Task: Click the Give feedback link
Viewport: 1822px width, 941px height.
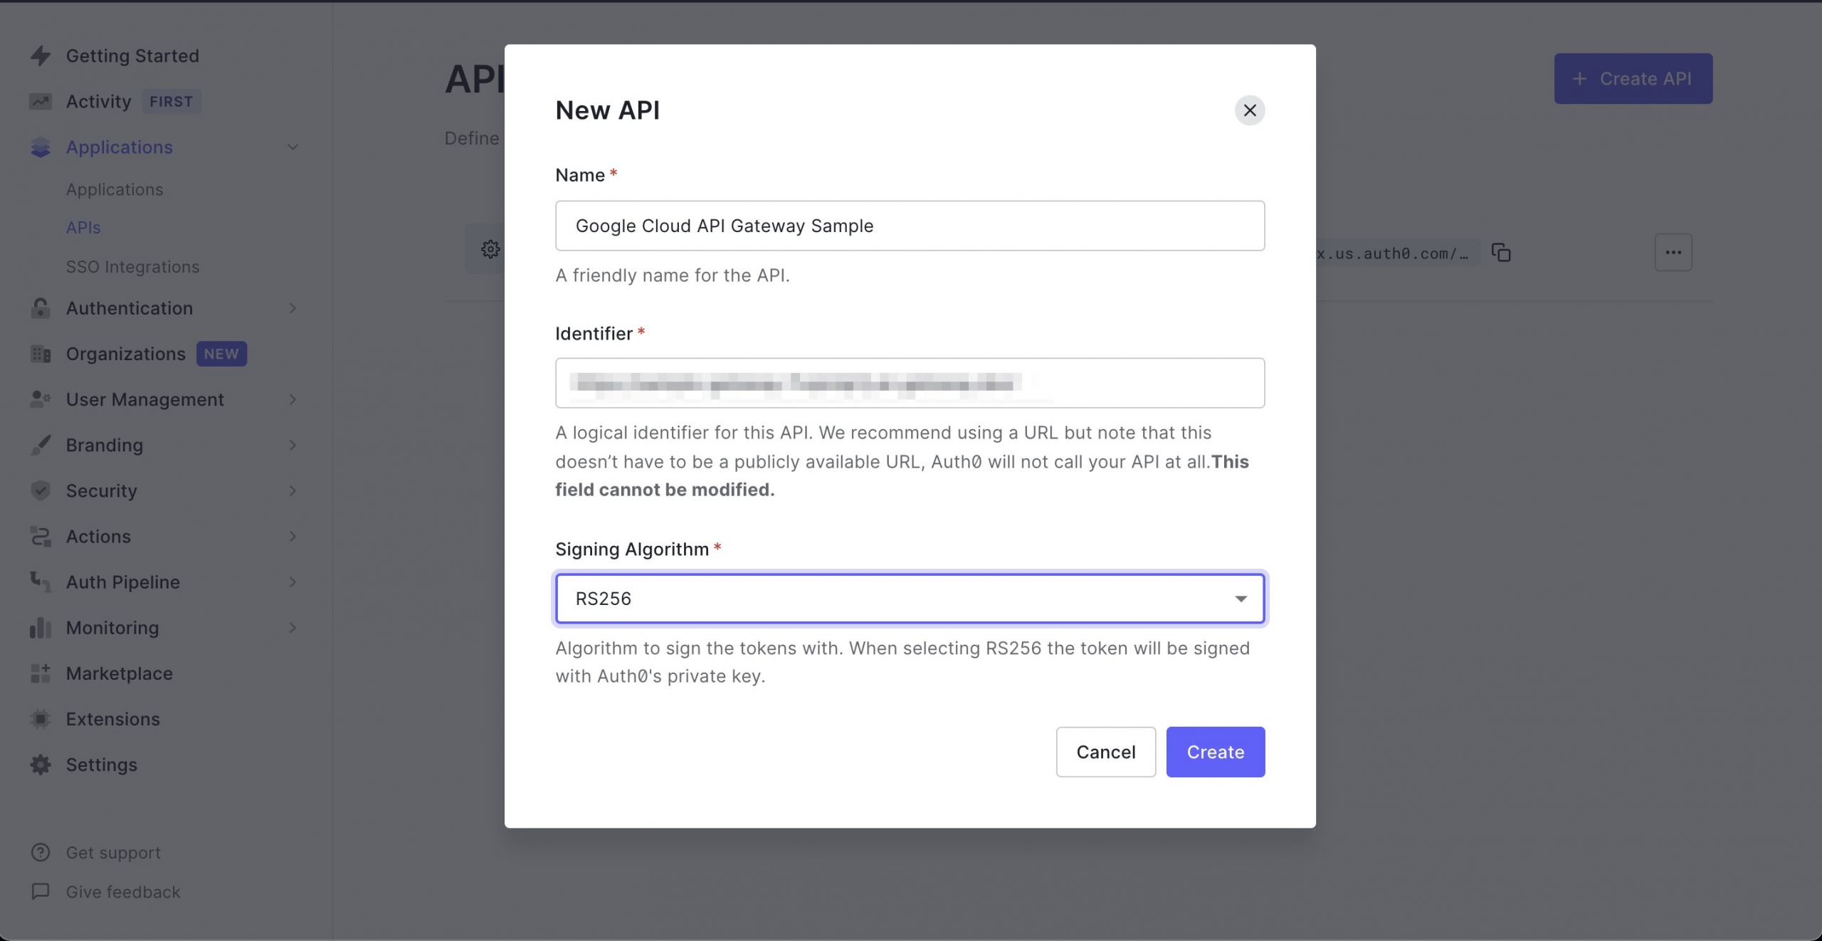Action: pos(122,891)
